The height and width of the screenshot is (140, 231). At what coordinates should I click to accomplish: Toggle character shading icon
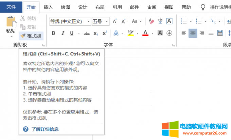click(x=160, y=33)
